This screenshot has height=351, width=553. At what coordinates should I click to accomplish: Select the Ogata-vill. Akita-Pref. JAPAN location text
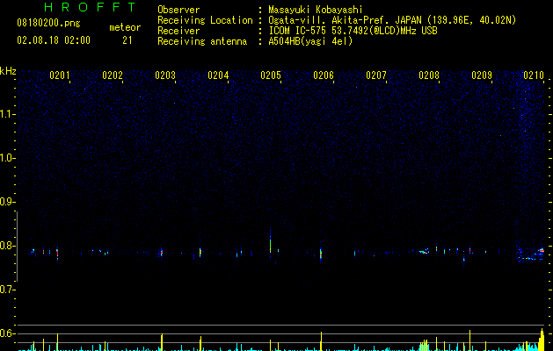(392, 20)
